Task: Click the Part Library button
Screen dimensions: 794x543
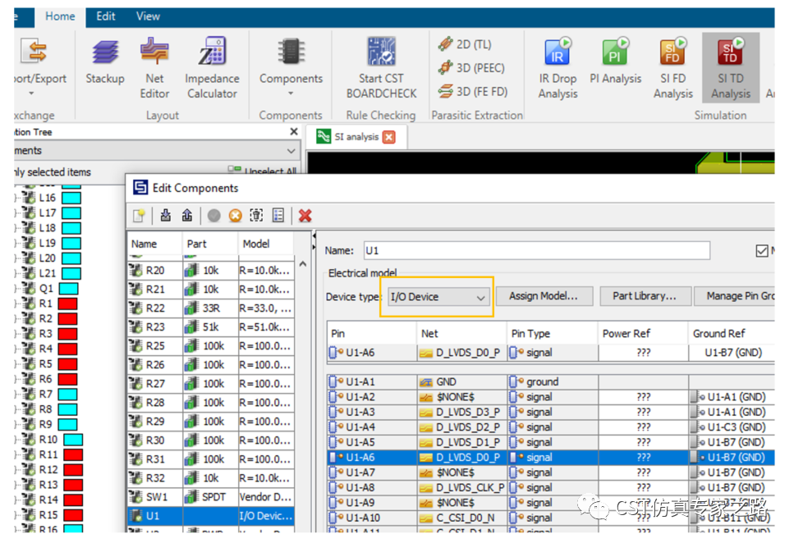Action: click(644, 296)
